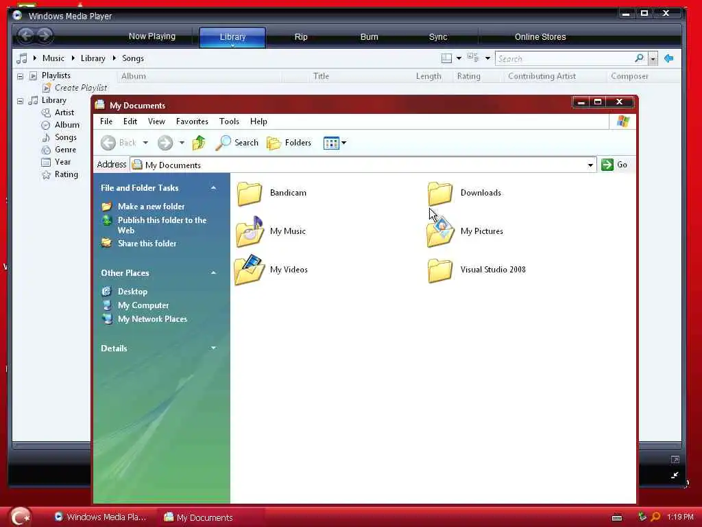Switch to compact mode in Media Player
Screen dimensions: 702x527
pyautogui.click(x=675, y=475)
